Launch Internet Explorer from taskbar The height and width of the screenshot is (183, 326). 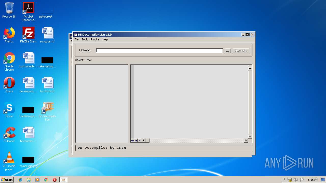click(x=20, y=180)
